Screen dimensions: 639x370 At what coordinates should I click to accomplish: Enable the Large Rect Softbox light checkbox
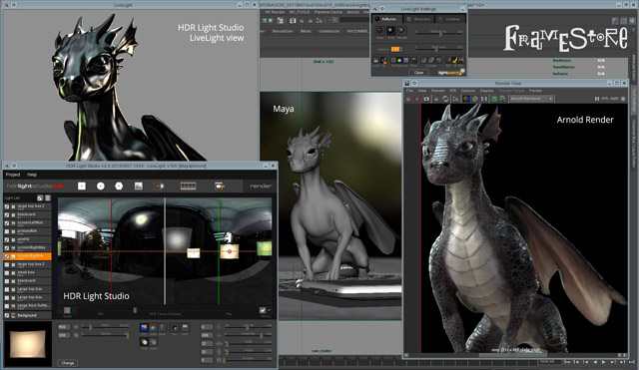[x=7, y=306]
